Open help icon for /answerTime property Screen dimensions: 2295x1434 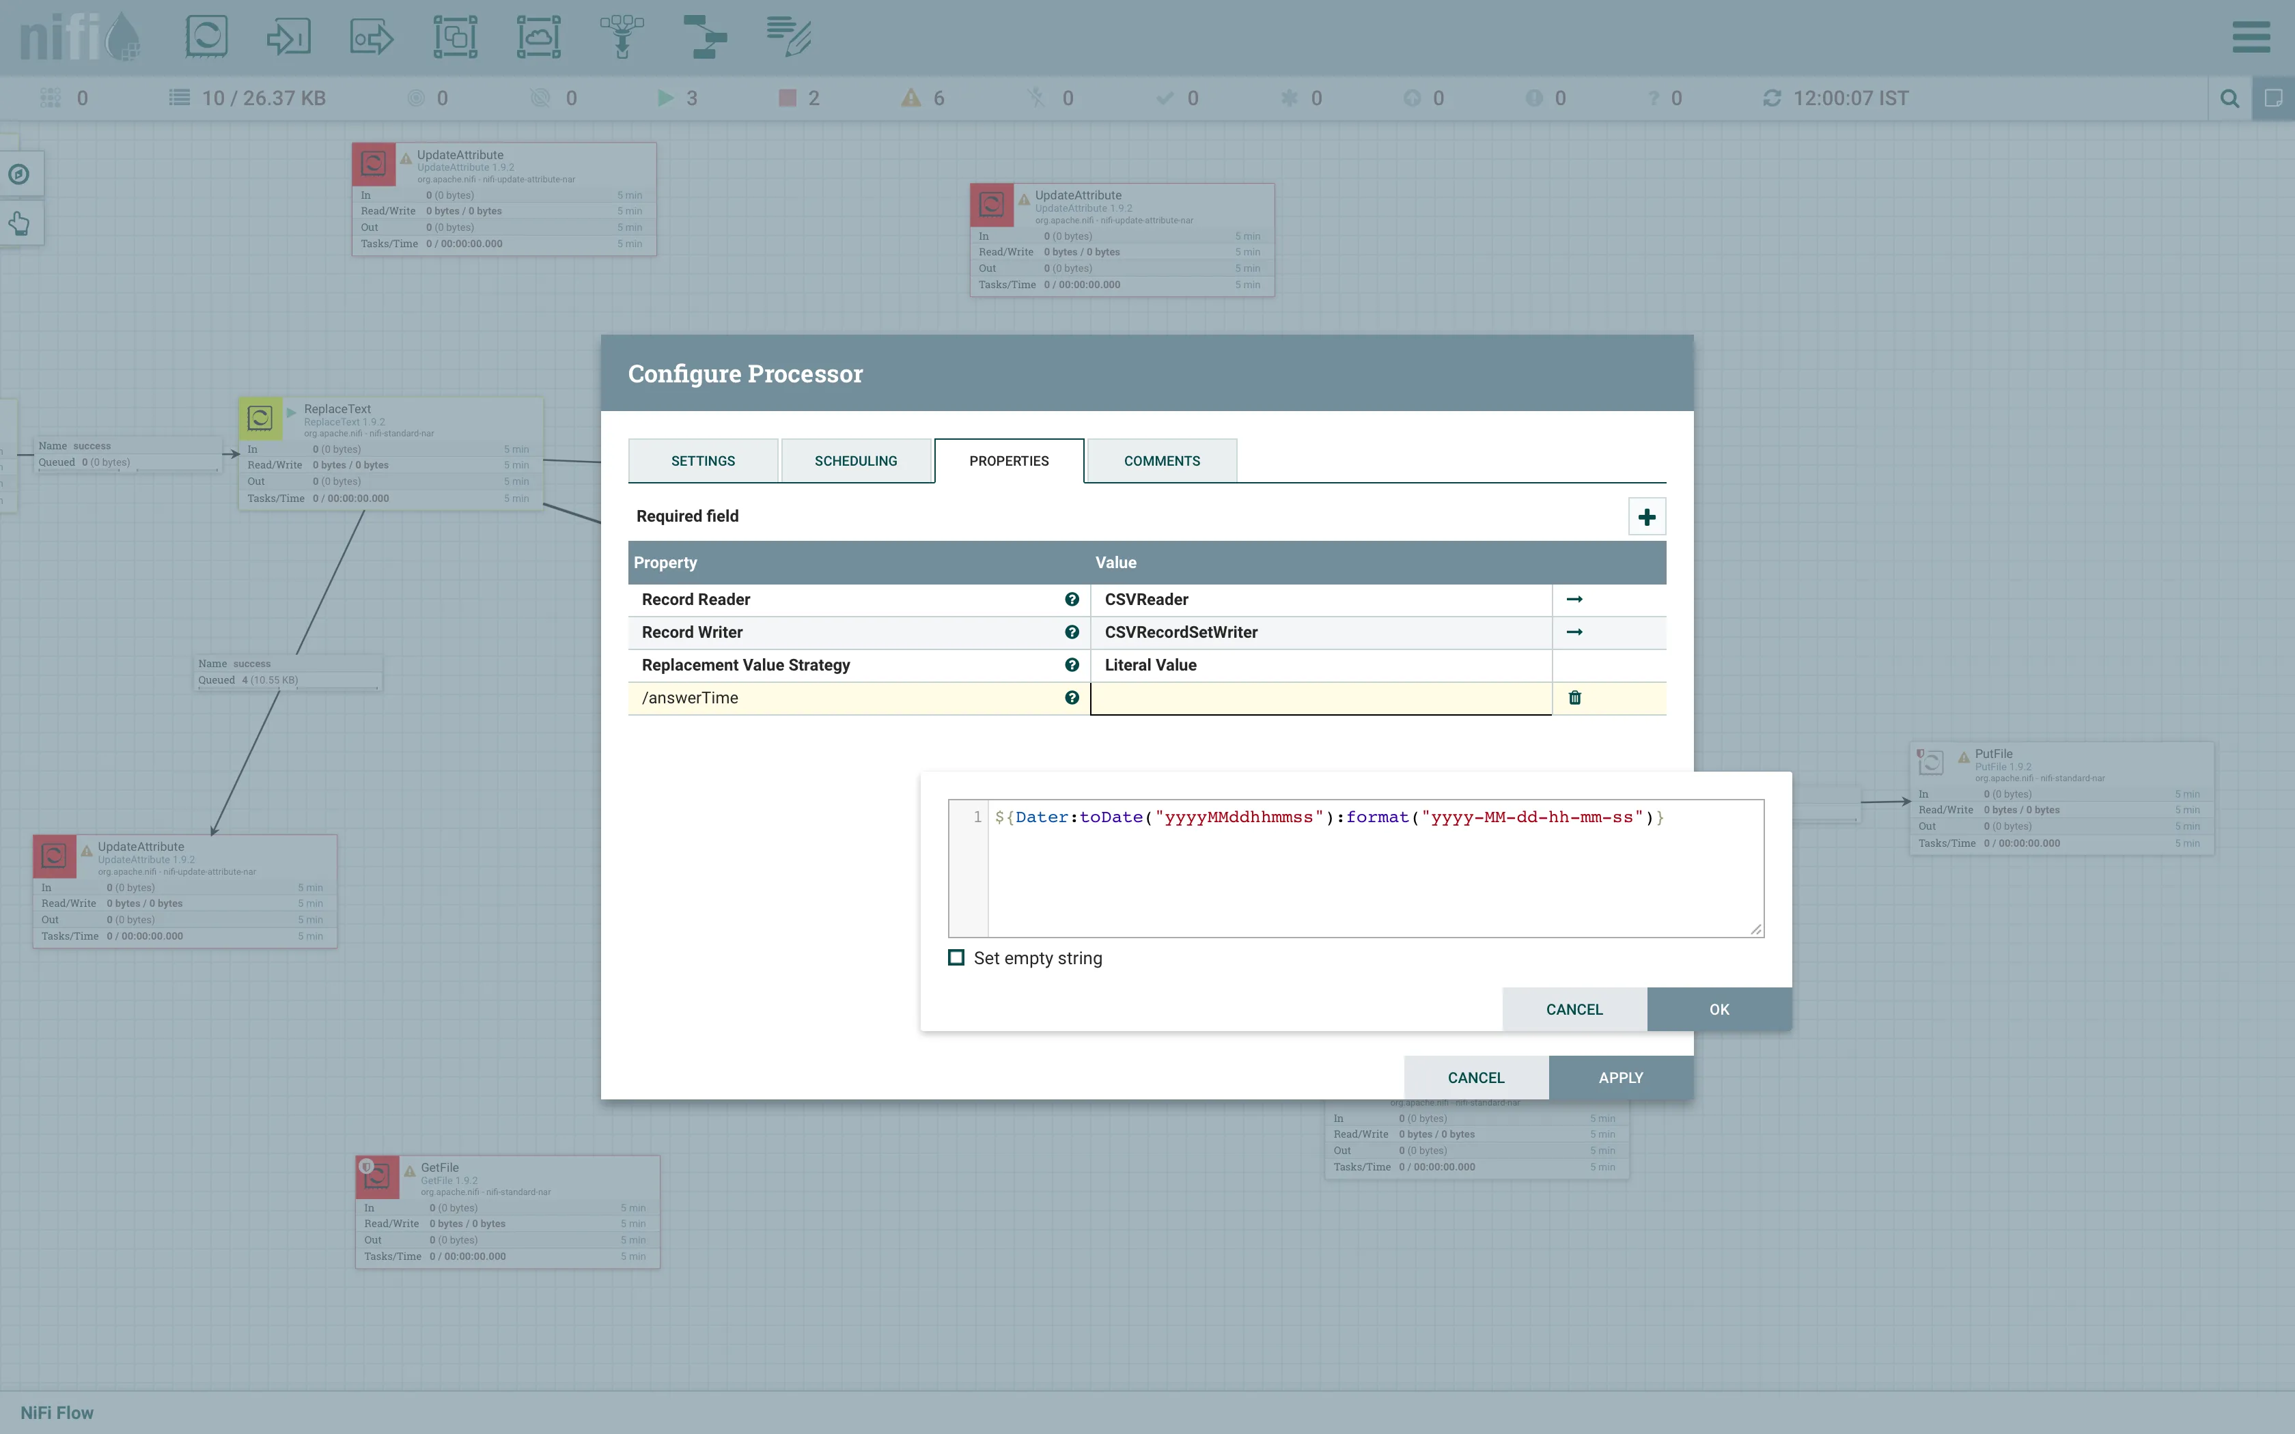pos(1072,698)
